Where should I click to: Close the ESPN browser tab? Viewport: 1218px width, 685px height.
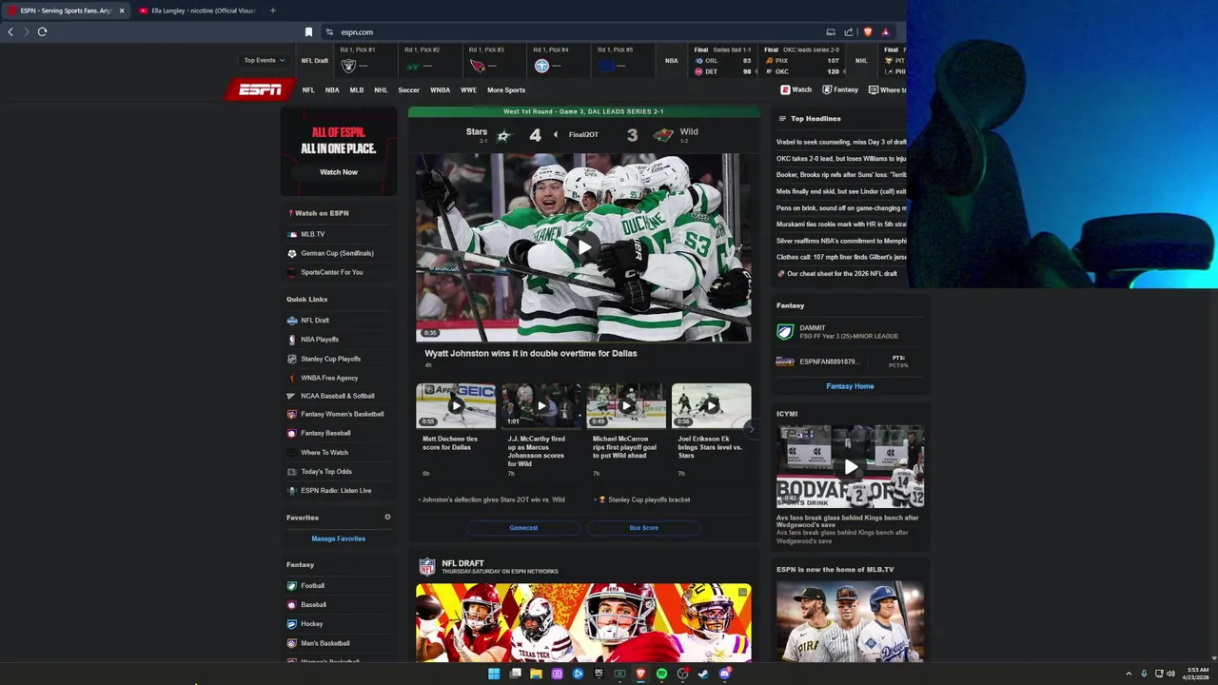(121, 10)
